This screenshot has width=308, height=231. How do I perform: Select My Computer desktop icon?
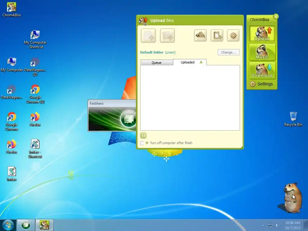coord(12,64)
